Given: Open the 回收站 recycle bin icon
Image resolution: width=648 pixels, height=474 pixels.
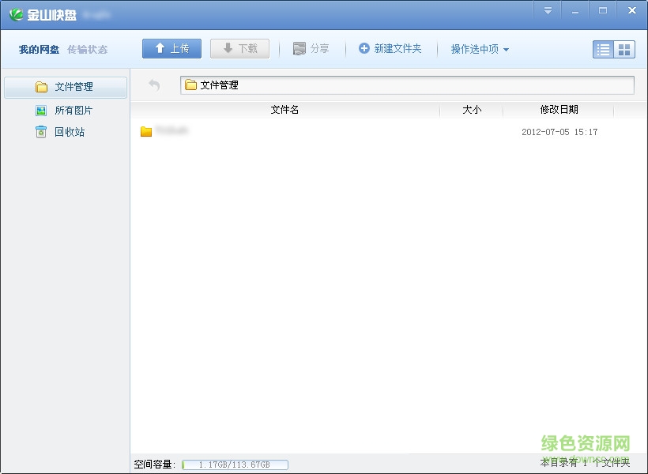Looking at the screenshot, I should point(41,132).
